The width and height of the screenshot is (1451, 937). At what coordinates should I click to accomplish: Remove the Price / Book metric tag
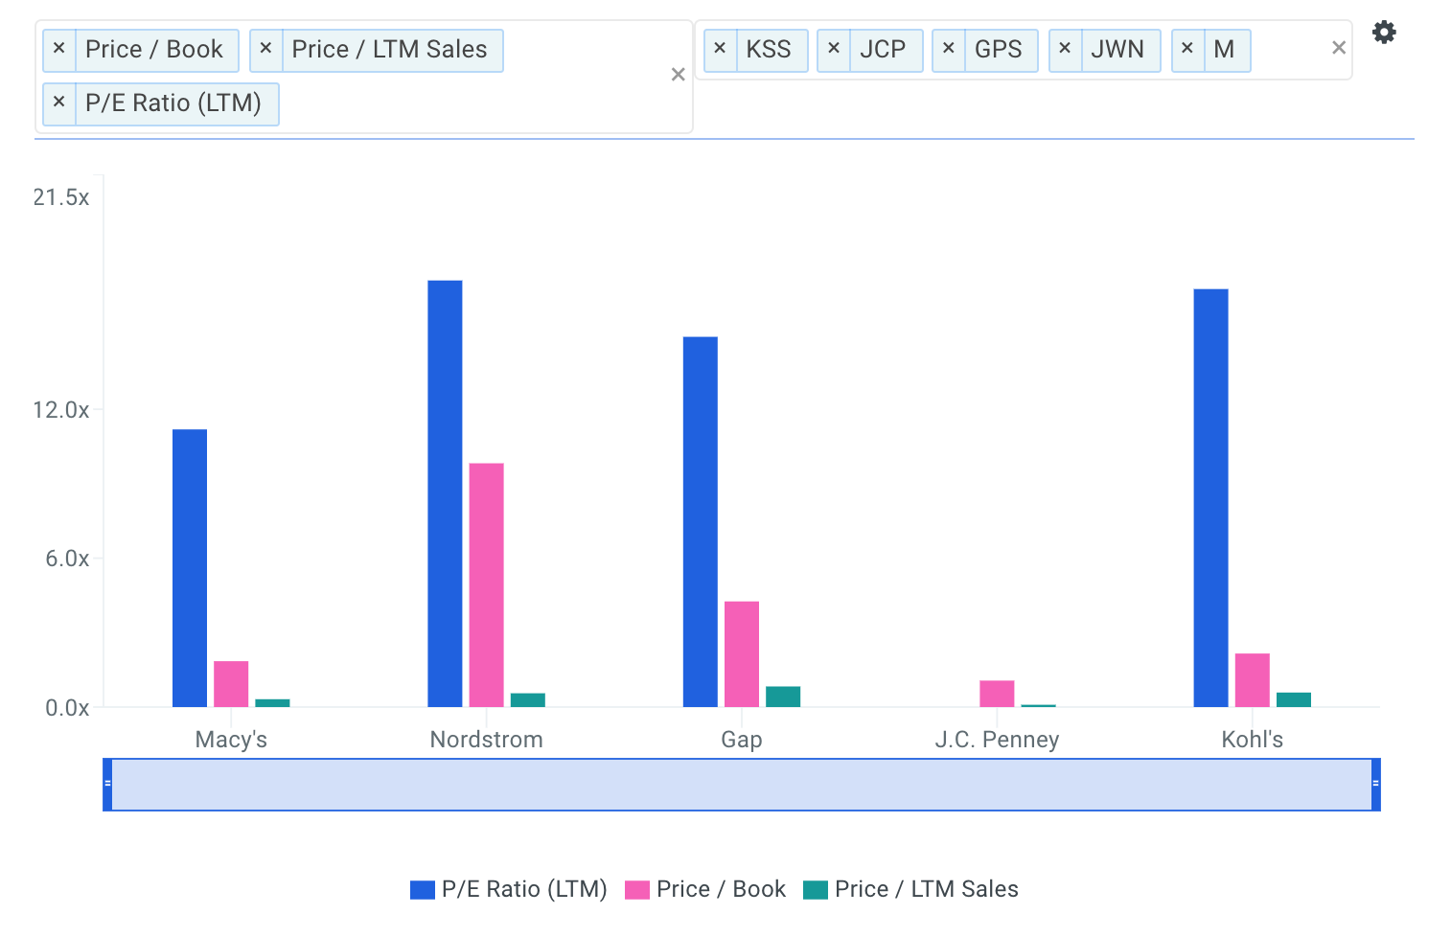coord(59,50)
